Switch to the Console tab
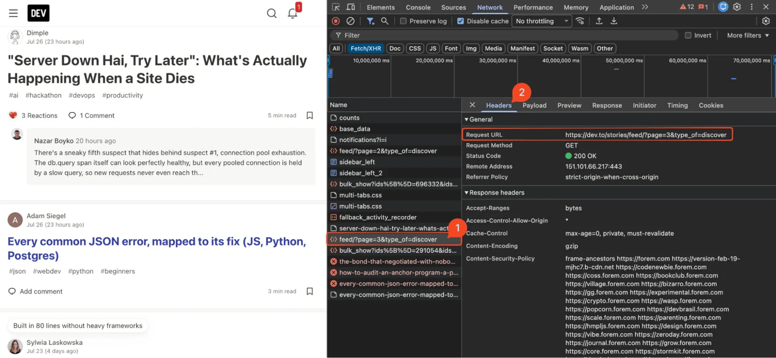776x358 pixels. [x=418, y=7]
